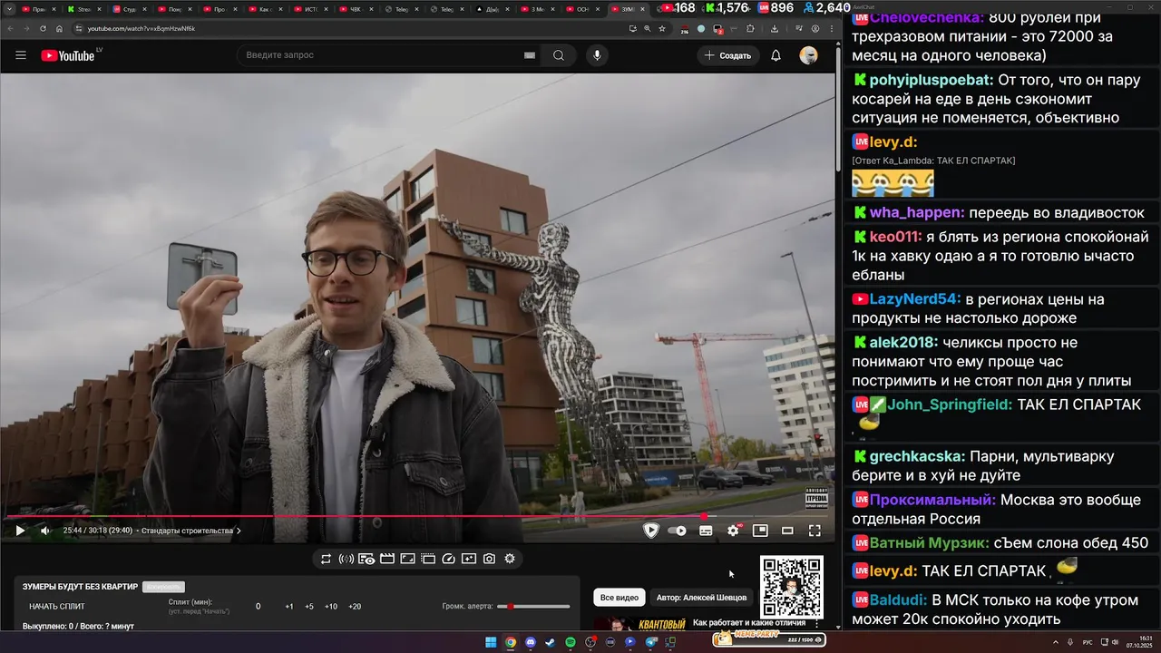Image resolution: width=1161 pixels, height=653 pixels.
Task: Click the magnifier search button
Action: coord(559,55)
